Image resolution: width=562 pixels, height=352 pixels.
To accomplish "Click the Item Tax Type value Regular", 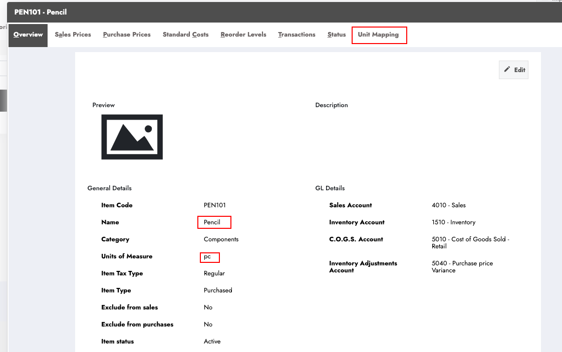I will click(214, 273).
